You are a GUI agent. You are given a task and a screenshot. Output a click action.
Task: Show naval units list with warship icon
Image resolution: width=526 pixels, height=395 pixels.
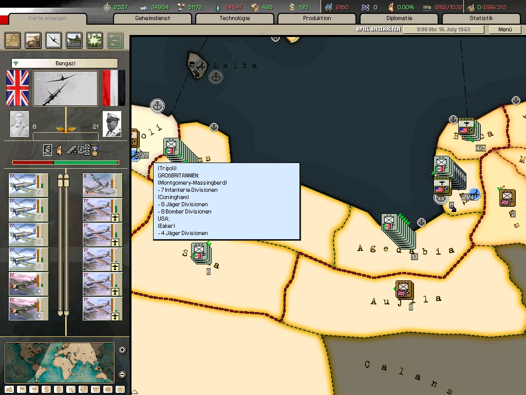(x=74, y=40)
